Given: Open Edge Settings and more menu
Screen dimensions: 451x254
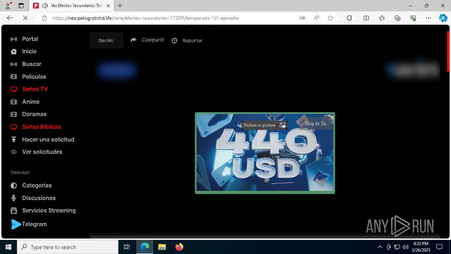Looking at the screenshot, I should pyautogui.click(x=428, y=18).
